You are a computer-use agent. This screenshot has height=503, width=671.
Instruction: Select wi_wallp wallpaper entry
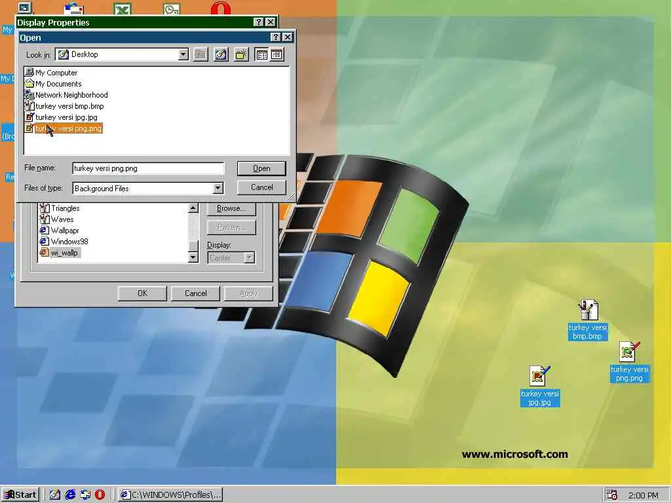point(59,253)
